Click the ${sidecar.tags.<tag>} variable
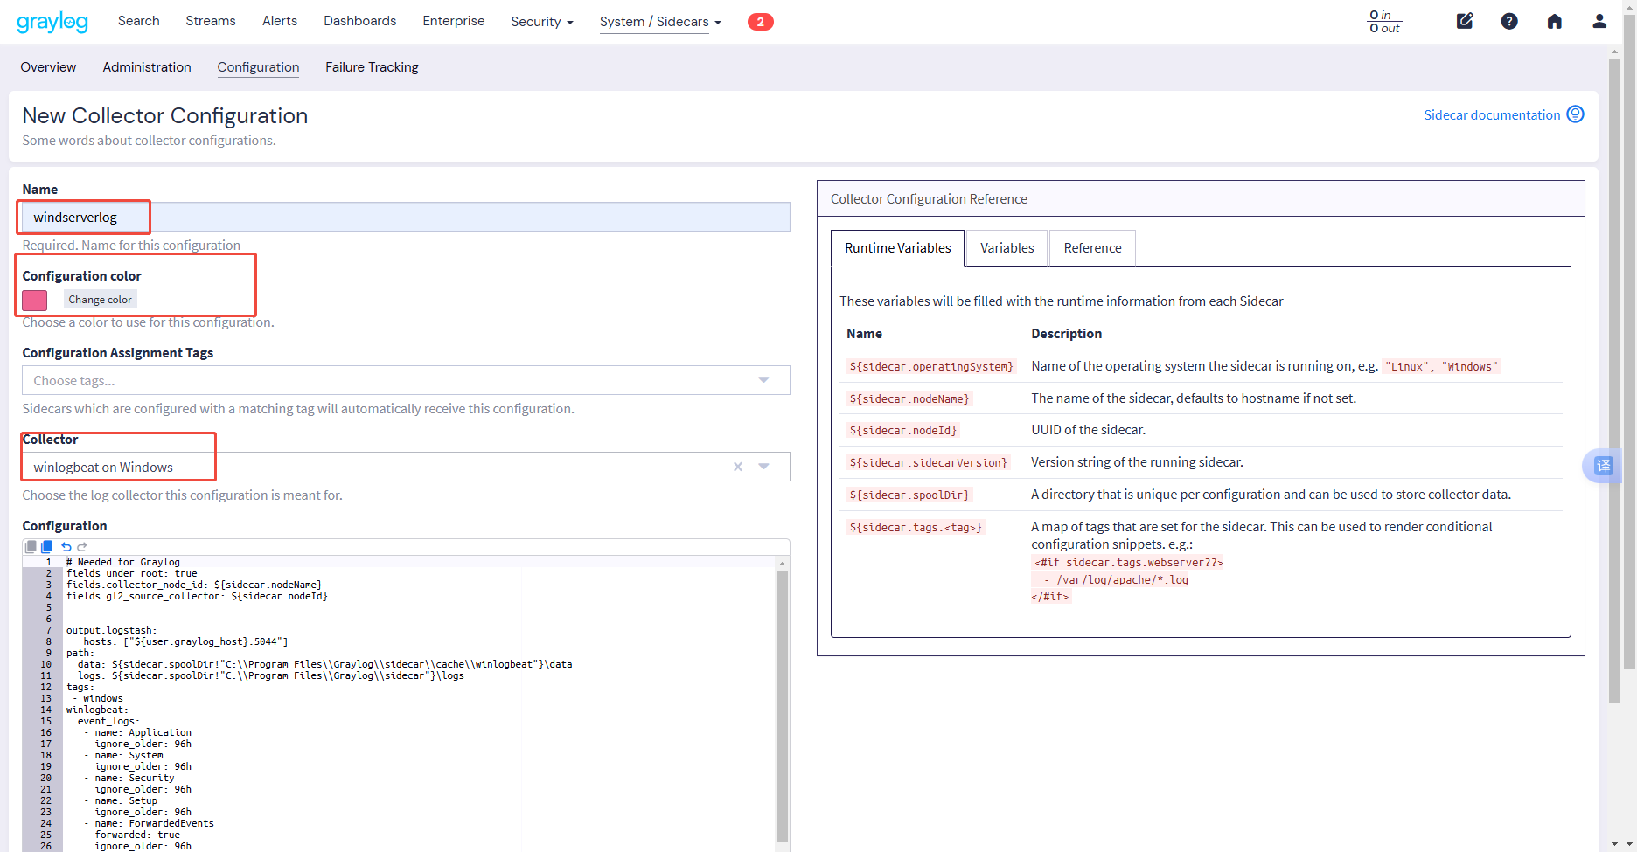Image resolution: width=1637 pixels, height=852 pixels. (916, 528)
